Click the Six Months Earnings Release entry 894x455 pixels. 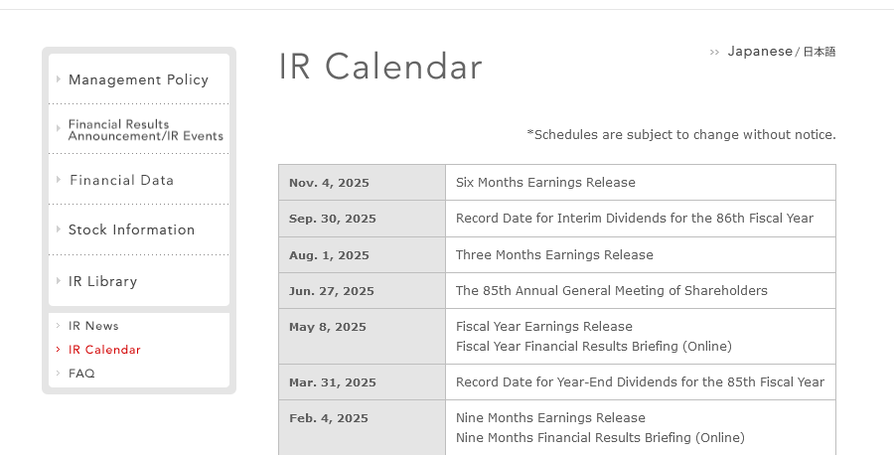pyautogui.click(x=545, y=183)
